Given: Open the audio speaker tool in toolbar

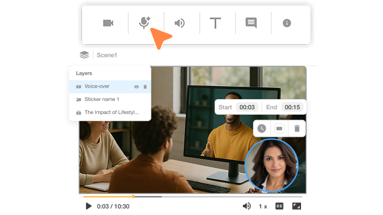Looking at the screenshot, I should tap(180, 23).
